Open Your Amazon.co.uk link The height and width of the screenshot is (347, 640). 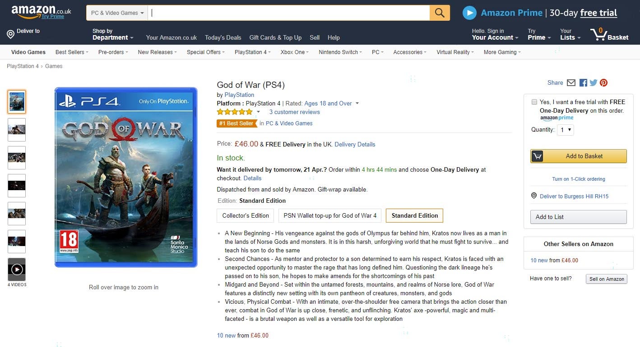click(x=172, y=38)
